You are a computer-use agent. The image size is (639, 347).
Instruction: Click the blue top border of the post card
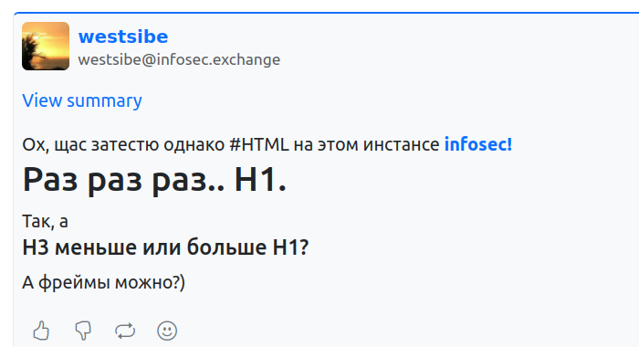(326, 13)
